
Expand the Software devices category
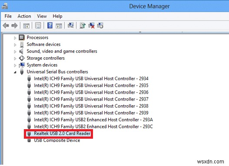[15, 45]
